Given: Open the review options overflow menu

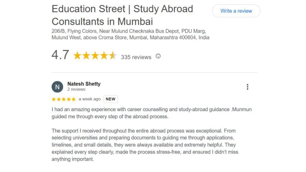Looking at the screenshot, I should 247,87.
